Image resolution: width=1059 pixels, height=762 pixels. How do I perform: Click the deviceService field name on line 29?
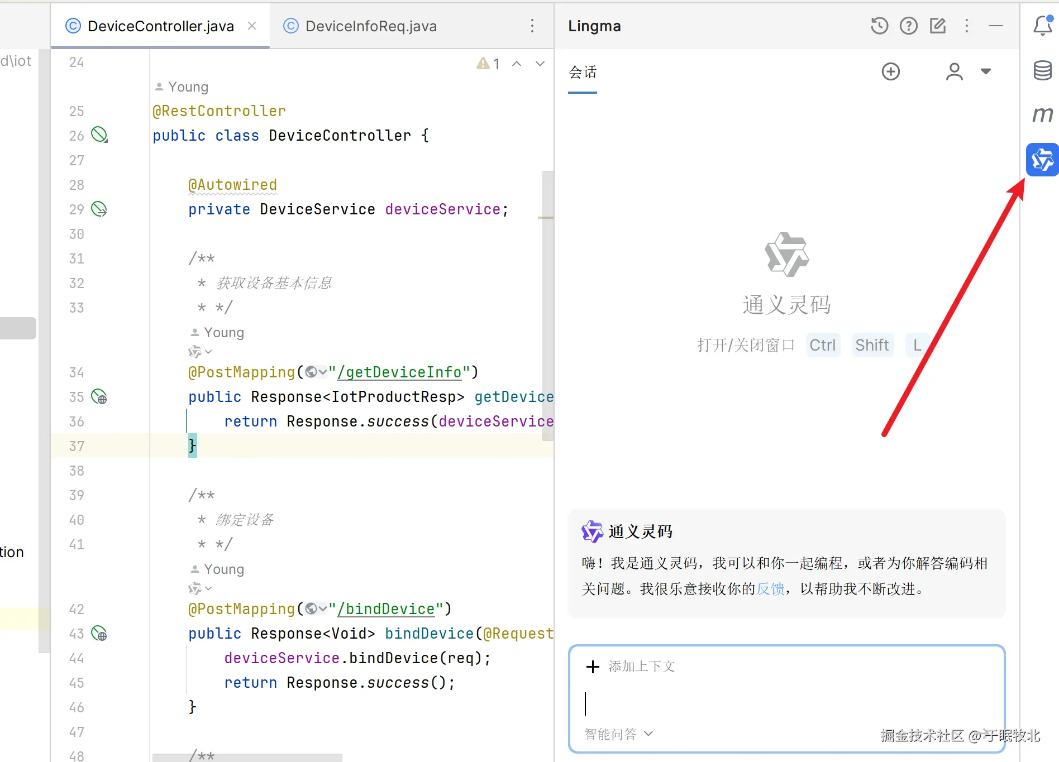click(x=443, y=209)
